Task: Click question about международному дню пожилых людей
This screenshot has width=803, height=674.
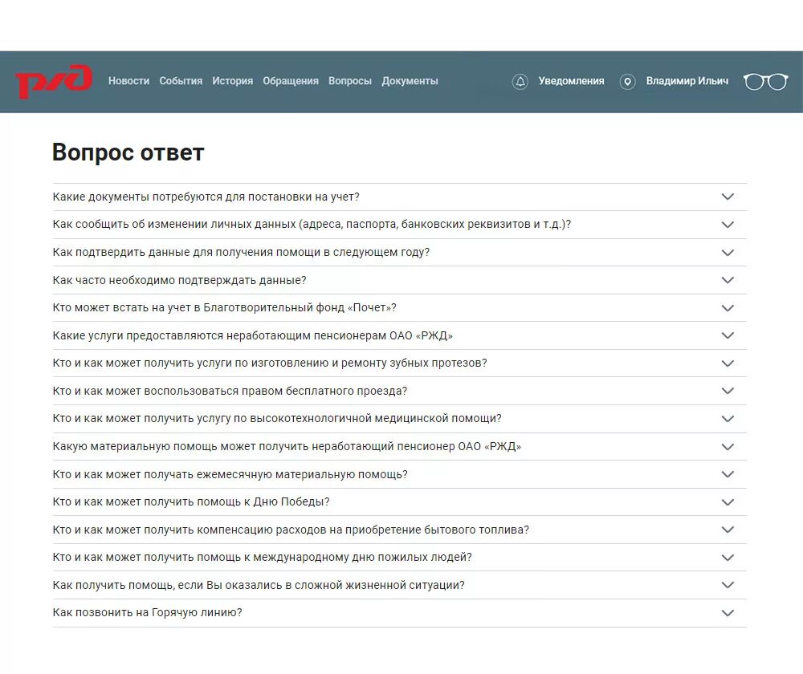Action: [262, 558]
